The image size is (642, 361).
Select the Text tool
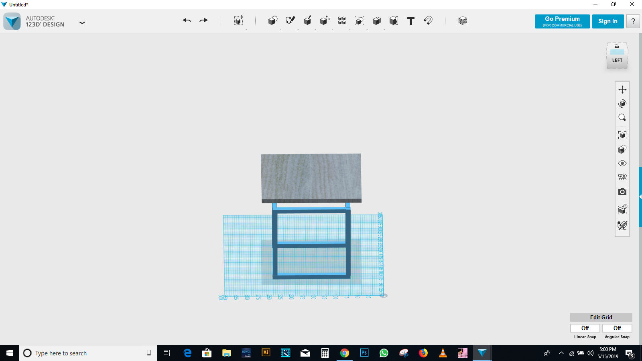click(410, 20)
